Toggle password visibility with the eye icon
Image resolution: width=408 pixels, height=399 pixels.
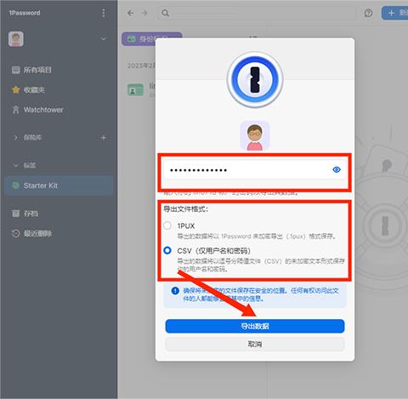pos(337,169)
